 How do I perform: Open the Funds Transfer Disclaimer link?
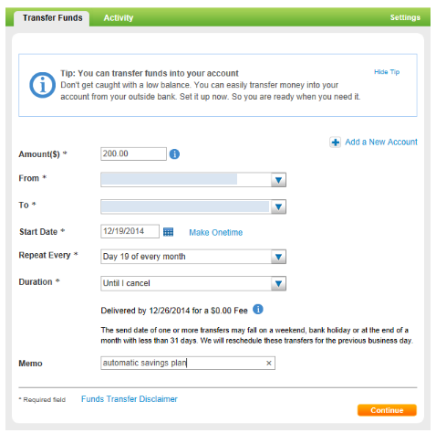point(130,399)
